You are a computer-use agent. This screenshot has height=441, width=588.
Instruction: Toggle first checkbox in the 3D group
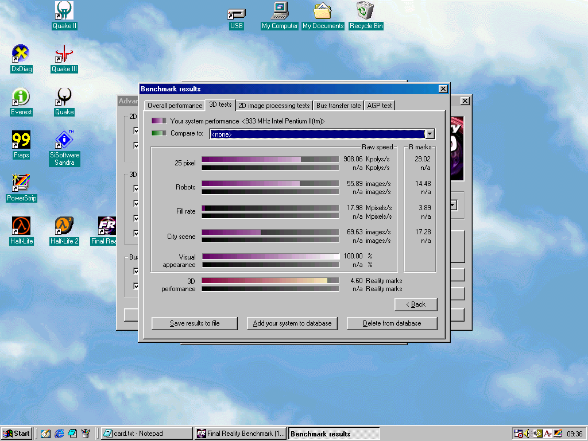pos(136,188)
